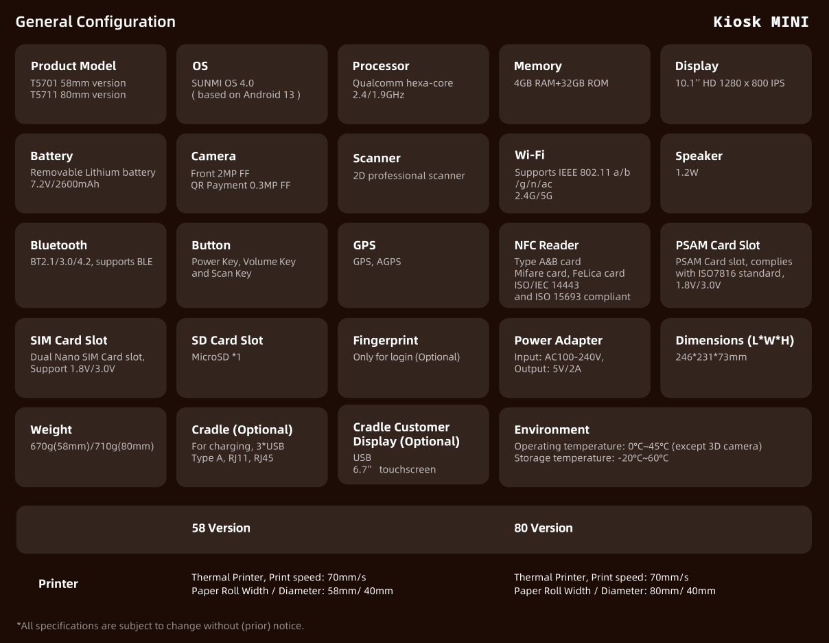Click the Environment temperature card
Viewport: 829px width, 643px height.
655,447
